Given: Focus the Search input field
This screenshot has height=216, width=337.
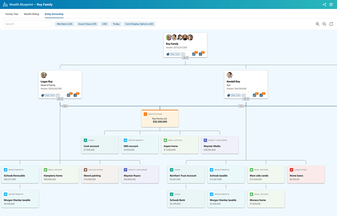Looking at the screenshot, I should 27,24.
